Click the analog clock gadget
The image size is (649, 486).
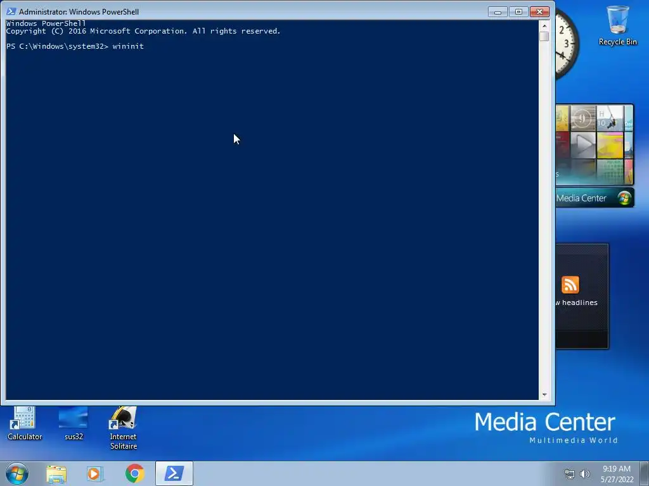tap(566, 44)
